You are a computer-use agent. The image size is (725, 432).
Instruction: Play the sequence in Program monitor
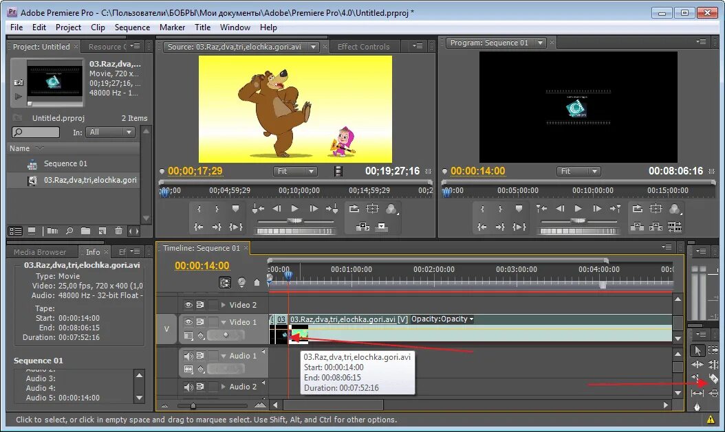pos(578,209)
